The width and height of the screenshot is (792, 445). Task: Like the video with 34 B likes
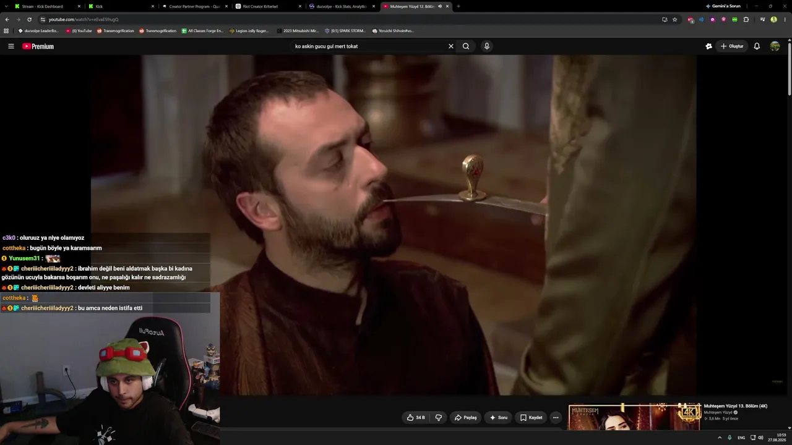416,418
